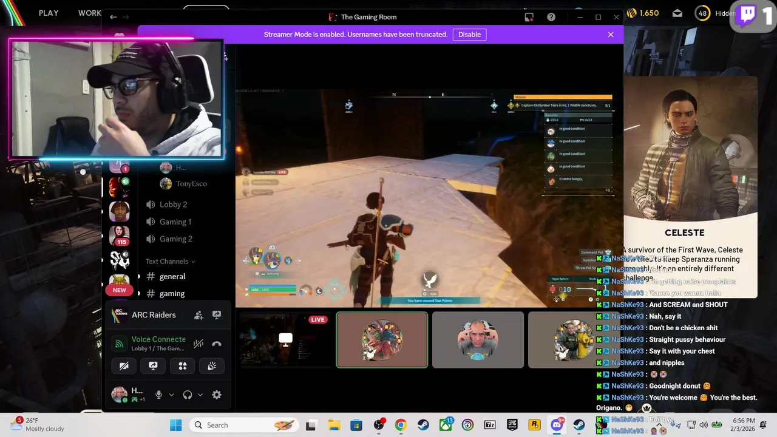Open the general text channel
Screen dimensions: 777x437
coord(172,276)
